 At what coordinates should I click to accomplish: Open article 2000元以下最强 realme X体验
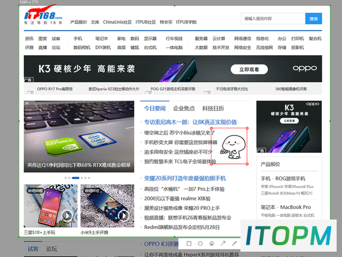(177, 199)
